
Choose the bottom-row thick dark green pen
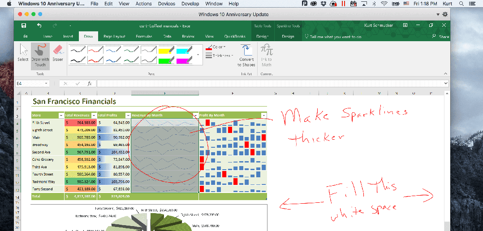pos(131,60)
